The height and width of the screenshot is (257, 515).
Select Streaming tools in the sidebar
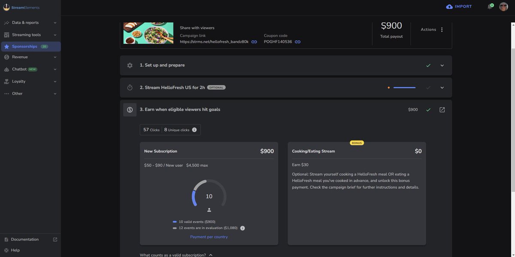tap(30, 35)
